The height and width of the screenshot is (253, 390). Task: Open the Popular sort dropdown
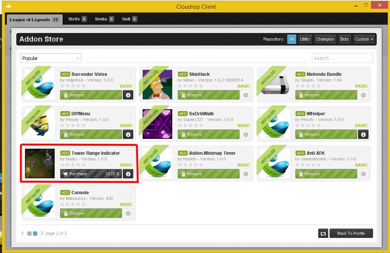51,58
